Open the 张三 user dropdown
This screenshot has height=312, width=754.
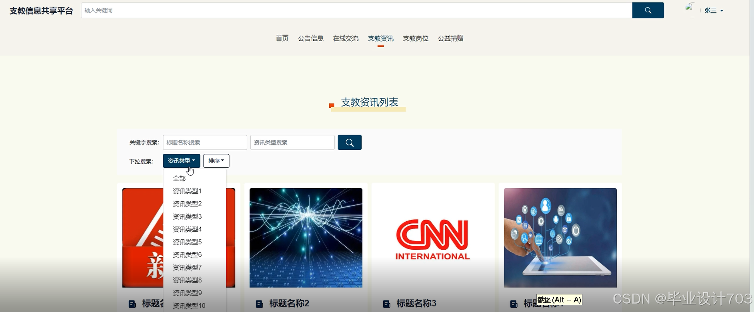point(714,11)
